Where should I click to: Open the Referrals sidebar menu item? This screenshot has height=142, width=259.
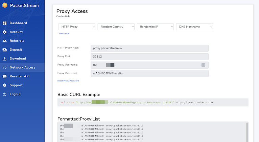17,41
